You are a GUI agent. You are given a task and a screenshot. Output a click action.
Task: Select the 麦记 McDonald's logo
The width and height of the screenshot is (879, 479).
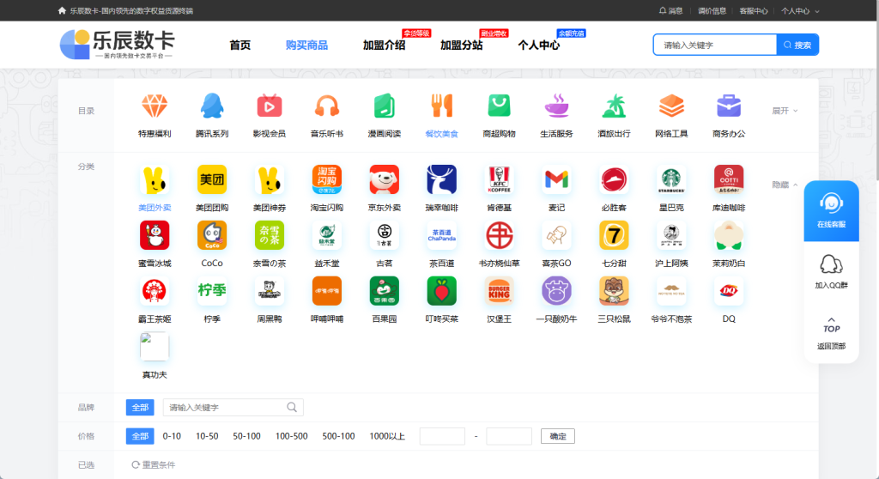[556, 179]
